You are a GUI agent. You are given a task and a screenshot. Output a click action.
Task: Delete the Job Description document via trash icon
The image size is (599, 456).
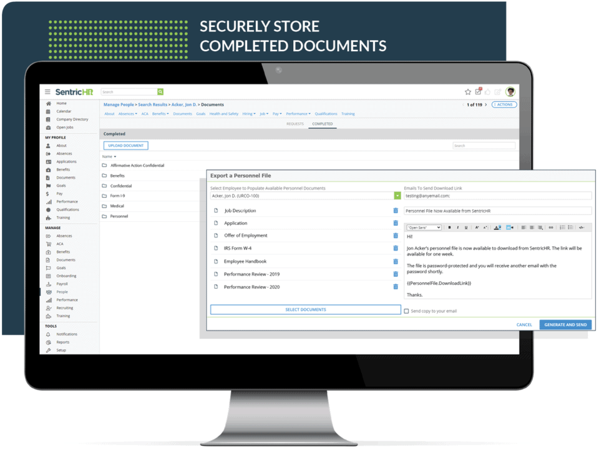[396, 211]
